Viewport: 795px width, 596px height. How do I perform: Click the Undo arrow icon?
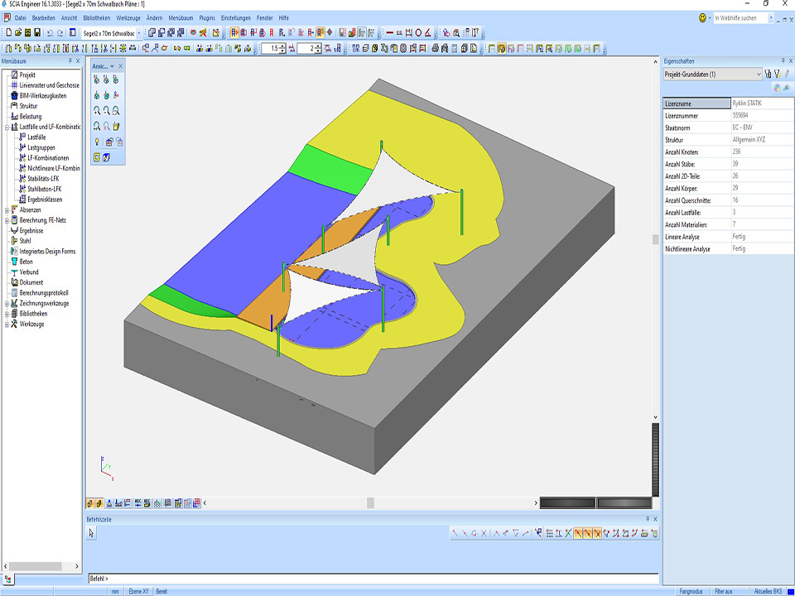pyautogui.click(x=50, y=32)
